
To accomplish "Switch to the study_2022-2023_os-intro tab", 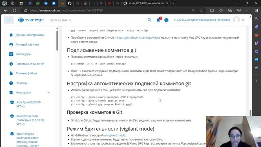I will point(146,3).
